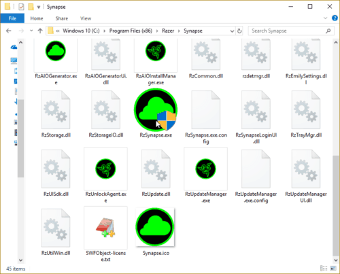Select the RzCommon.dll file icon
The image size is (340, 274).
tap(206, 54)
